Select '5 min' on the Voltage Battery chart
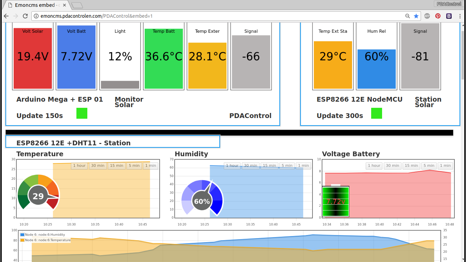The height and width of the screenshot is (262, 466). pyautogui.click(x=429, y=166)
